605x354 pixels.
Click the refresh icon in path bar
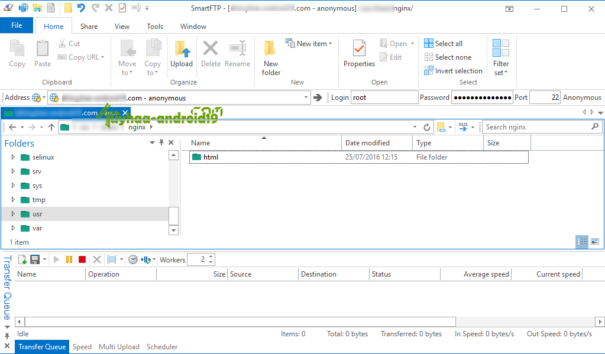[427, 127]
